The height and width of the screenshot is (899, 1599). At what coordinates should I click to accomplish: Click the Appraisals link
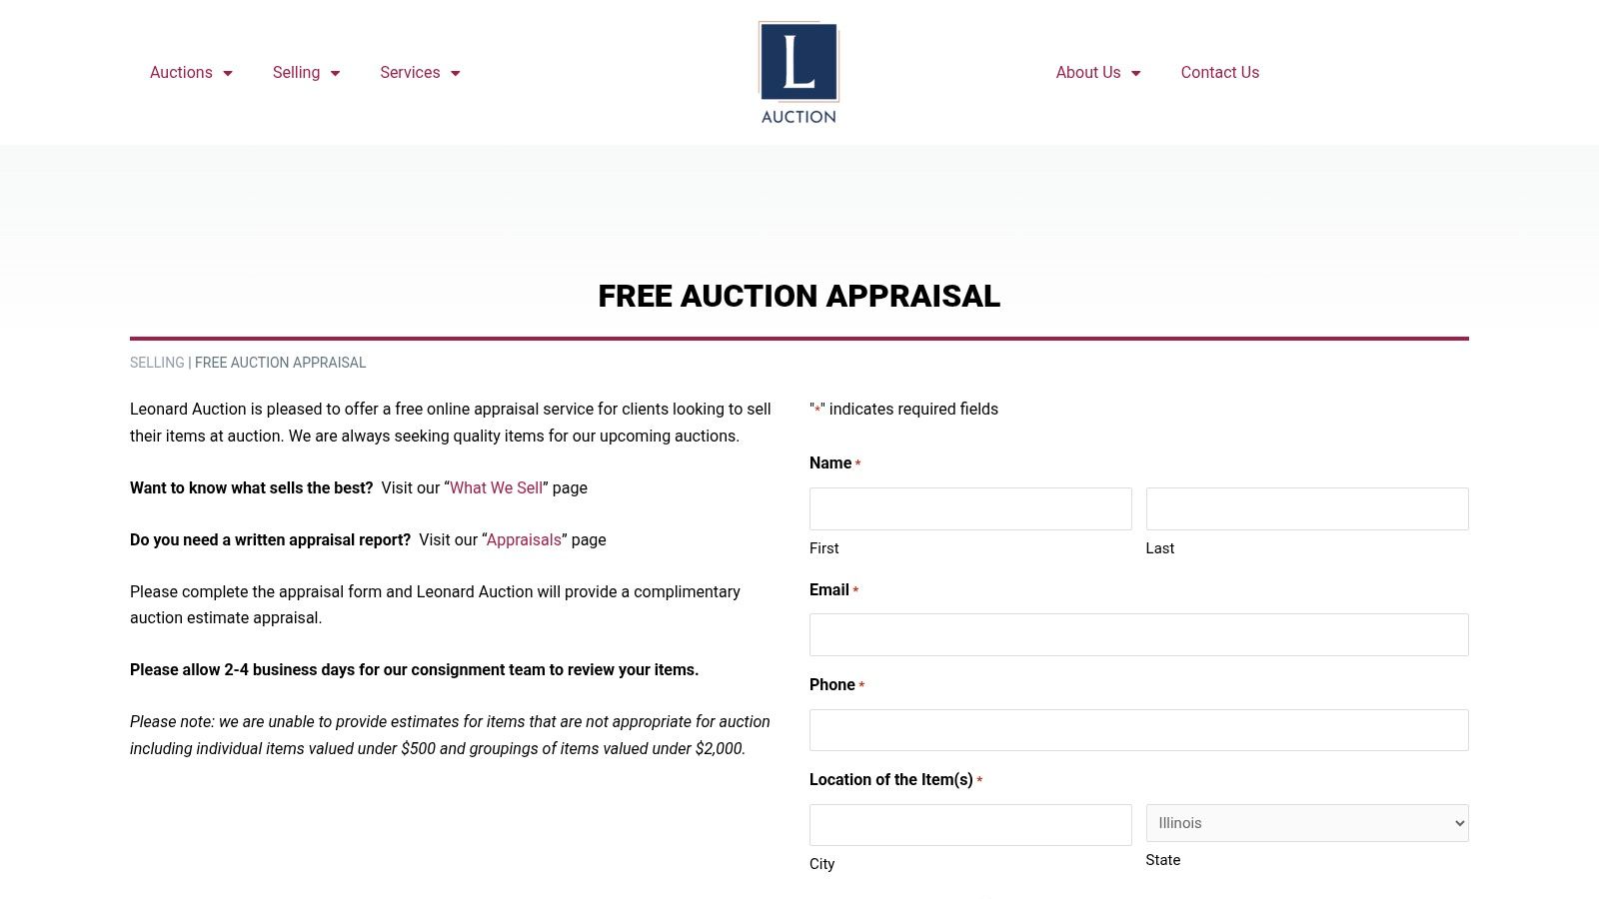[524, 539]
